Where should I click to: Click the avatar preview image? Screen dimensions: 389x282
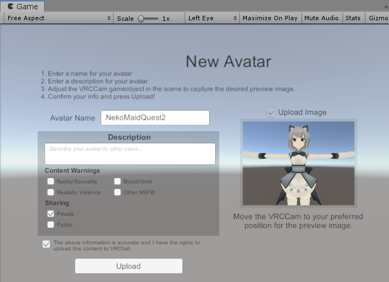(298, 163)
